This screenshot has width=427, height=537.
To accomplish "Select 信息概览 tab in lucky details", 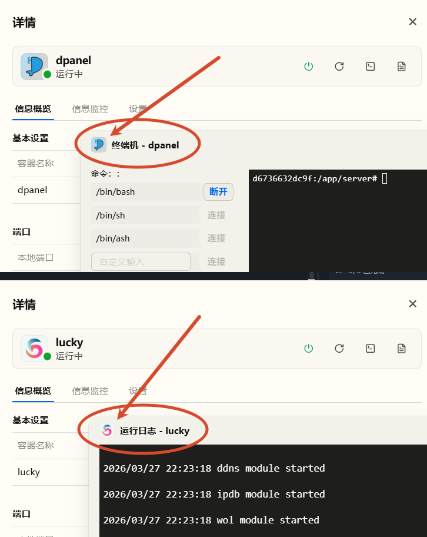I will (33, 391).
